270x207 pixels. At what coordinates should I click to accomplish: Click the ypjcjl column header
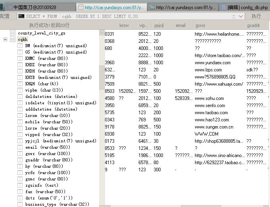[162, 25]
